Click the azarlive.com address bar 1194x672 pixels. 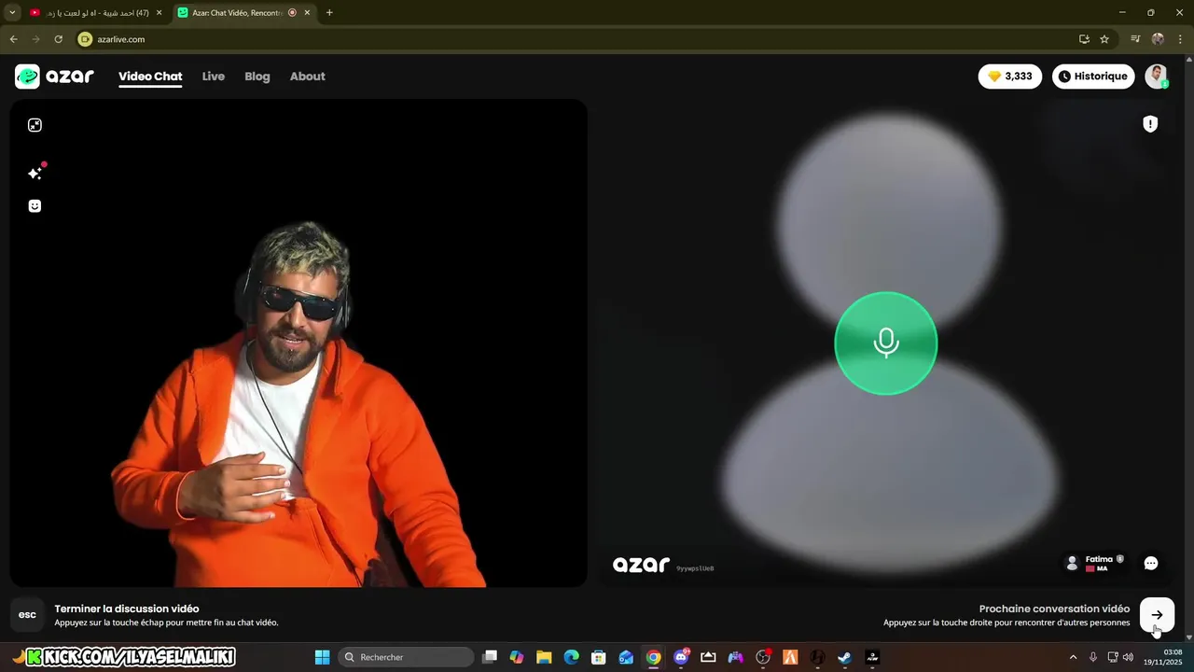(x=578, y=39)
